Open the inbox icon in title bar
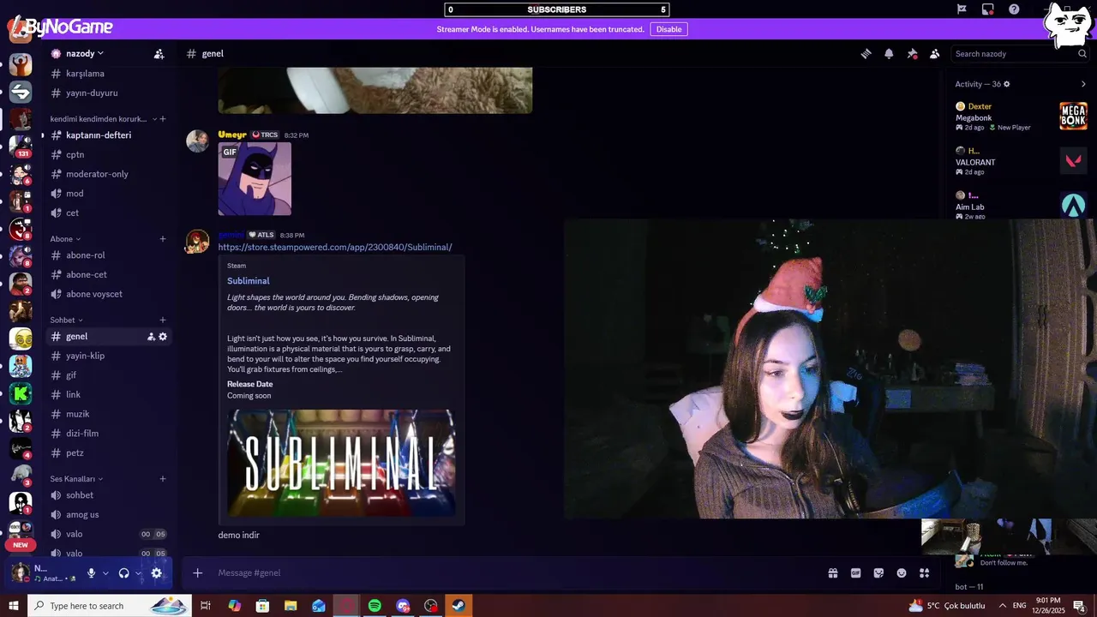This screenshot has height=617, width=1097. click(987, 9)
